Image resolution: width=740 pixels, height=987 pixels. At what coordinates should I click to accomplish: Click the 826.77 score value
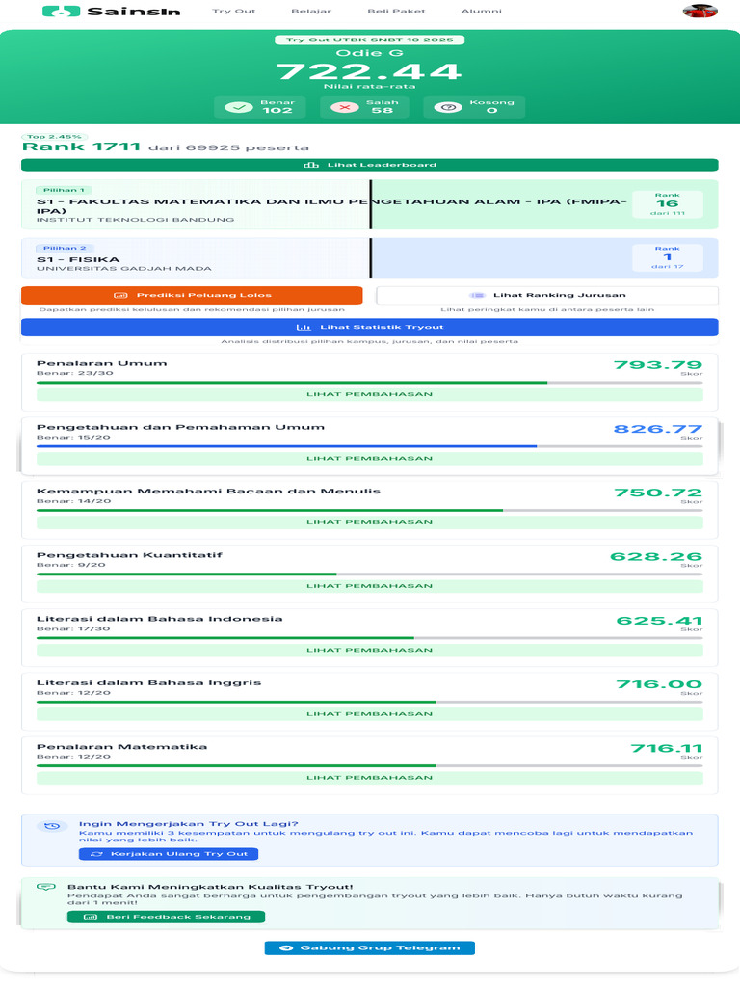tap(657, 429)
